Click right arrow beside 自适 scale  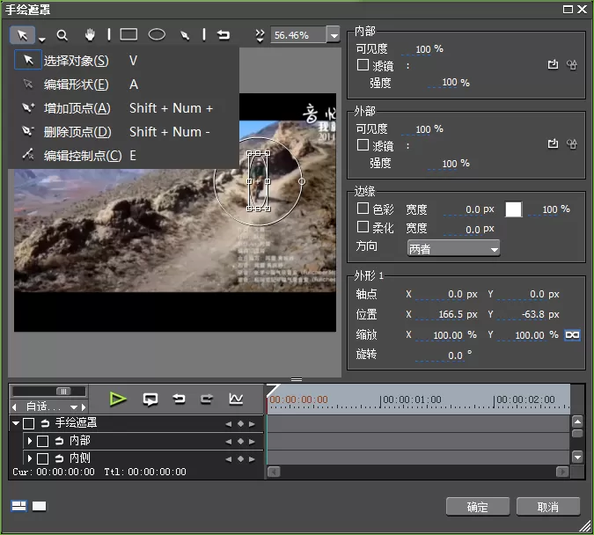84,407
